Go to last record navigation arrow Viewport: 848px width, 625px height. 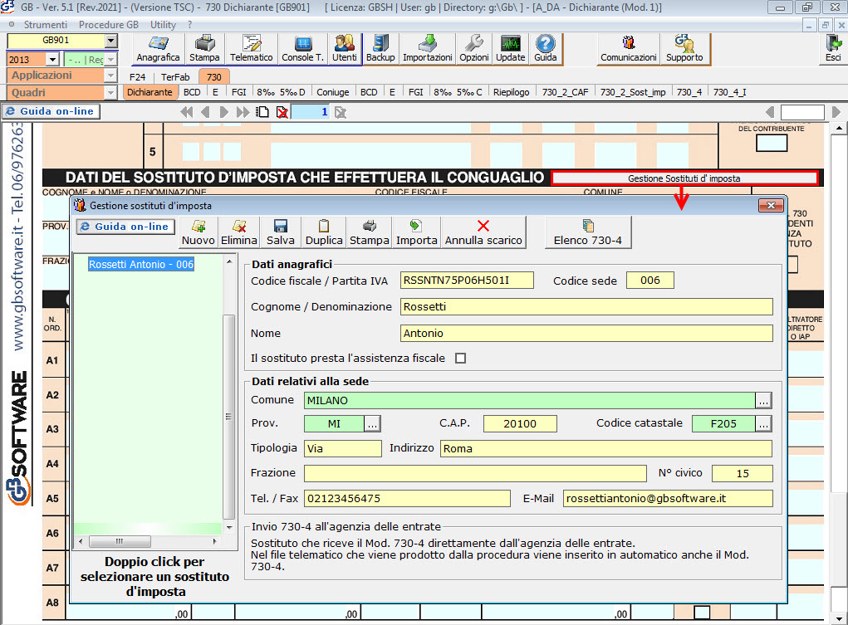coord(243,112)
